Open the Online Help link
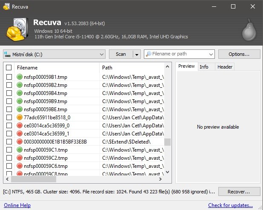The image size is (263, 210). click(x=17, y=205)
